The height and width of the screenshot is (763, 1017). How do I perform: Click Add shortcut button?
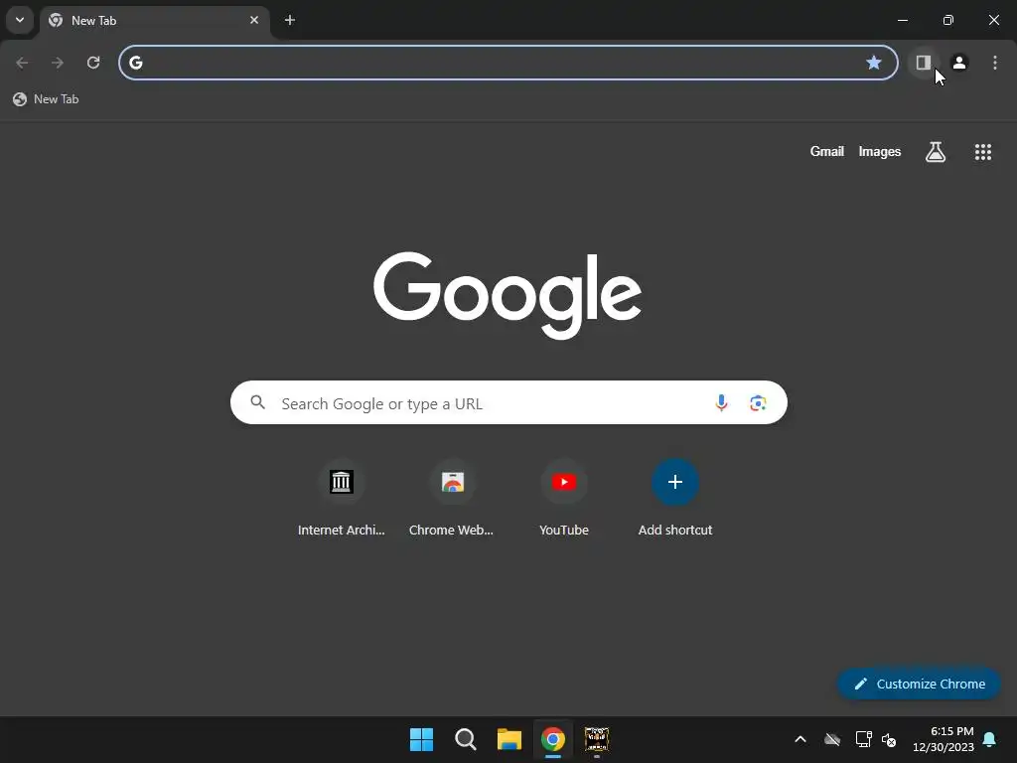tap(675, 498)
